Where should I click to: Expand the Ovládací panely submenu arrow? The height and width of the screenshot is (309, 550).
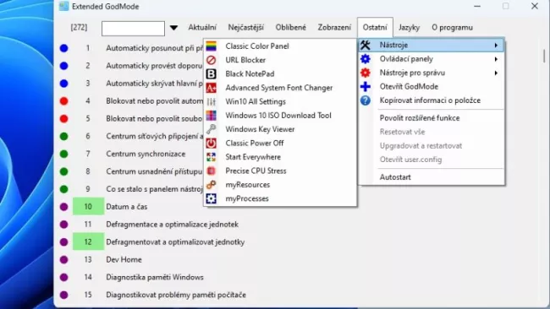pyautogui.click(x=496, y=59)
